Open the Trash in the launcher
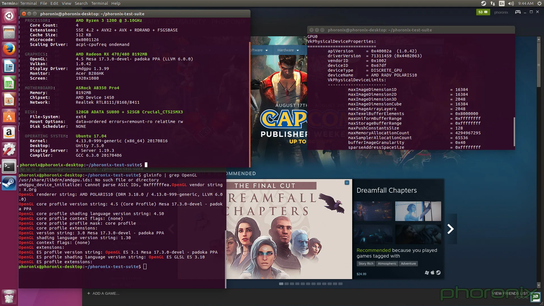 [9, 297]
